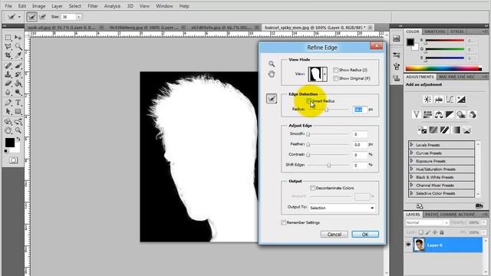Select the Eraser tool
491x276 pixels.
8,84
